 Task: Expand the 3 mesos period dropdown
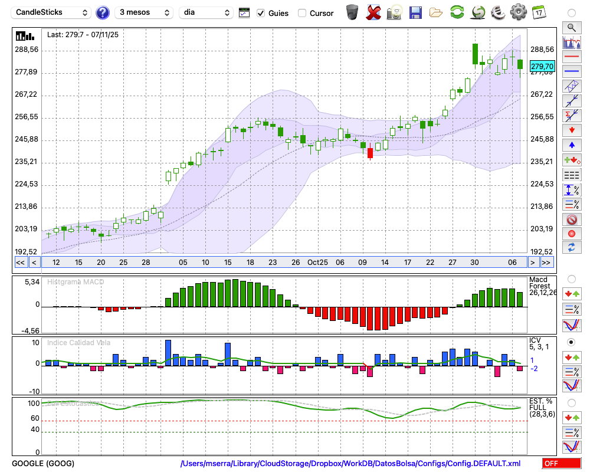(x=143, y=12)
